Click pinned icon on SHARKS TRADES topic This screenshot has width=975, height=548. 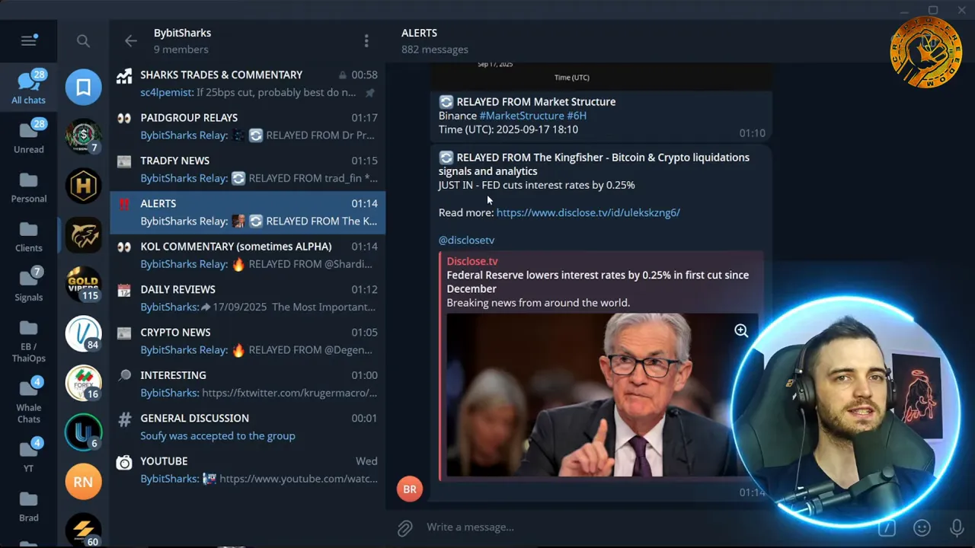pos(370,93)
